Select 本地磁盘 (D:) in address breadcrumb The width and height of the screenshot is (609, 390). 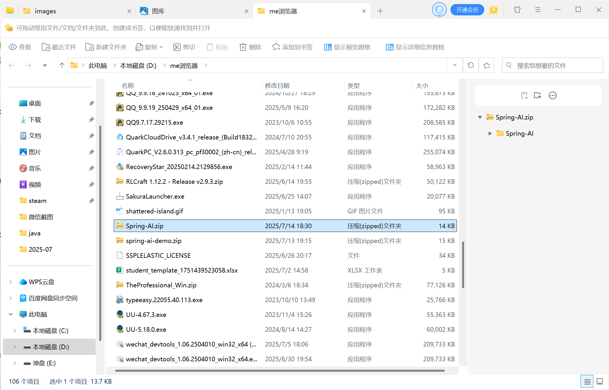[x=138, y=66]
